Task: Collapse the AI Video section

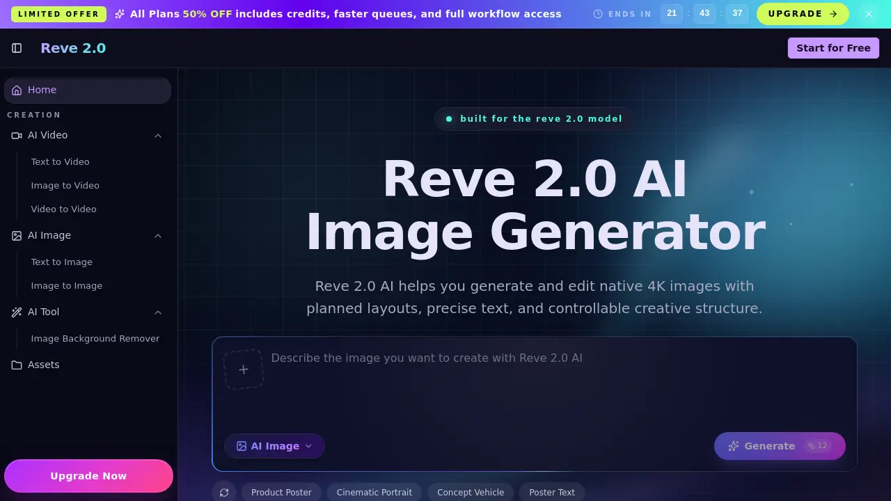Action: (x=158, y=136)
